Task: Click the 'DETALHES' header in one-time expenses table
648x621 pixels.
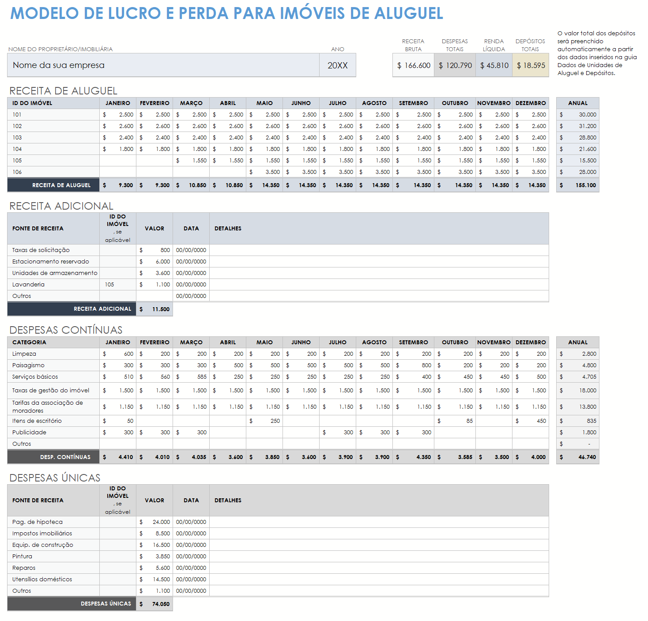Action: (x=379, y=501)
